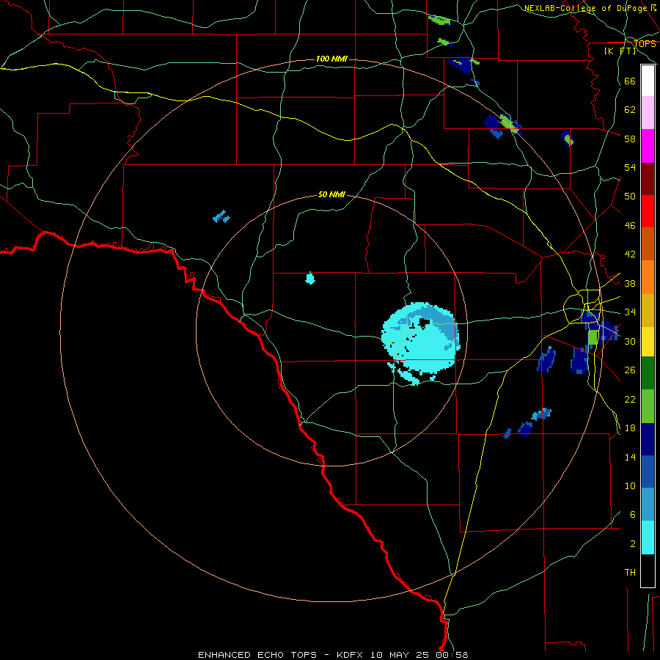Click the small blue echo pair in the northwest
Image resolution: width=660 pixels, height=660 pixels.
pos(221,216)
